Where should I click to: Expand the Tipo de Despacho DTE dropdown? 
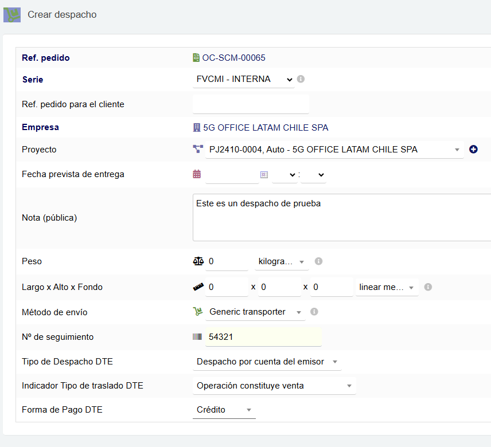[x=267, y=362]
